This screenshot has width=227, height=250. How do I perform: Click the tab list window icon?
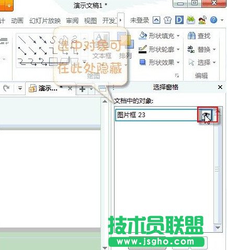[x=102, y=88]
